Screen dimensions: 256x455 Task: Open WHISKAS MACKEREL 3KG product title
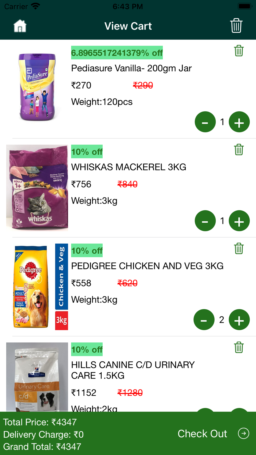(x=129, y=167)
